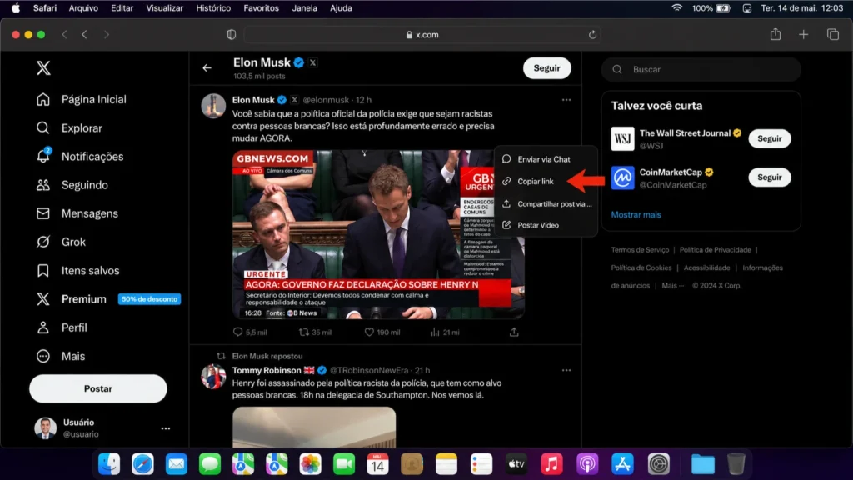Open a new tab with plus icon
The image size is (853, 480).
click(804, 35)
